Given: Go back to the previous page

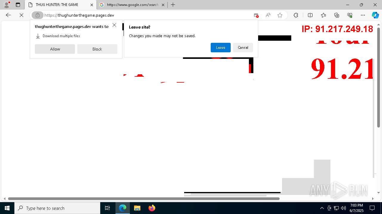Looking at the screenshot, I should [8, 15].
